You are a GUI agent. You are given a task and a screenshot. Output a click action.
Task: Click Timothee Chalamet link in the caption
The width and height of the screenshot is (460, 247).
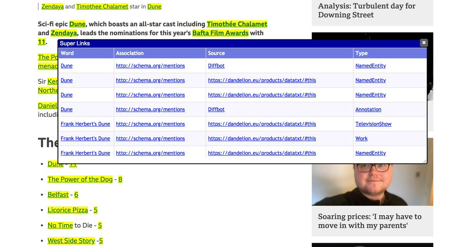(x=102, y=7)
